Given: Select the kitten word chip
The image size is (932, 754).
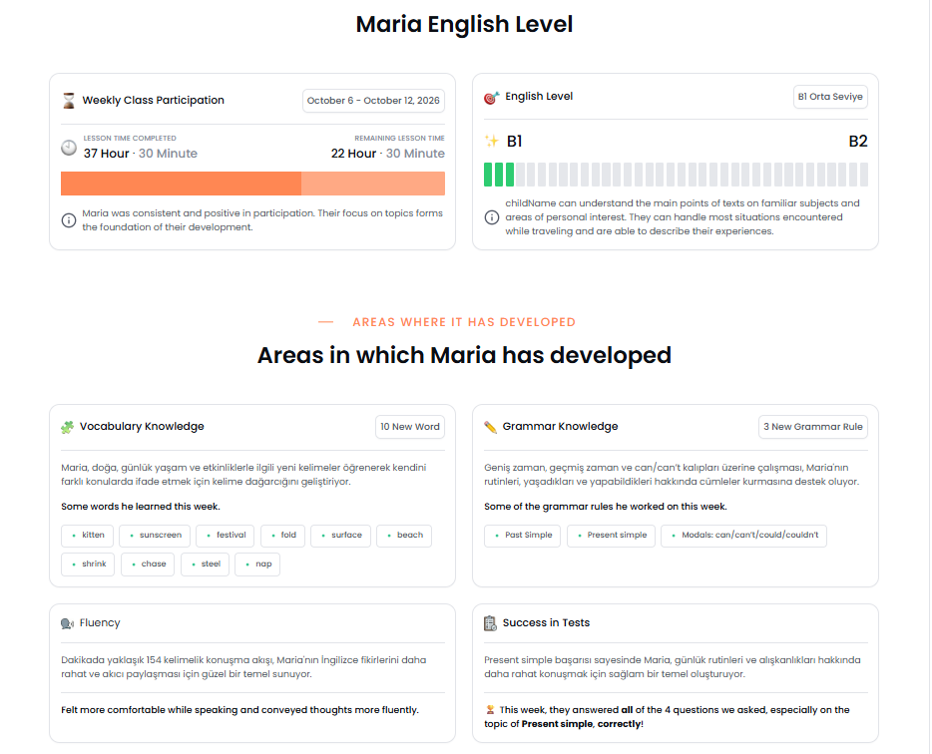Looking at the screenshot, I should point(88,536).
